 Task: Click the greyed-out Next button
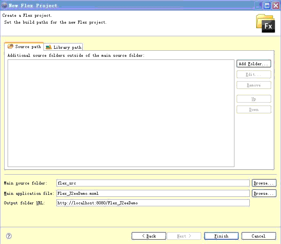[184, 236]
